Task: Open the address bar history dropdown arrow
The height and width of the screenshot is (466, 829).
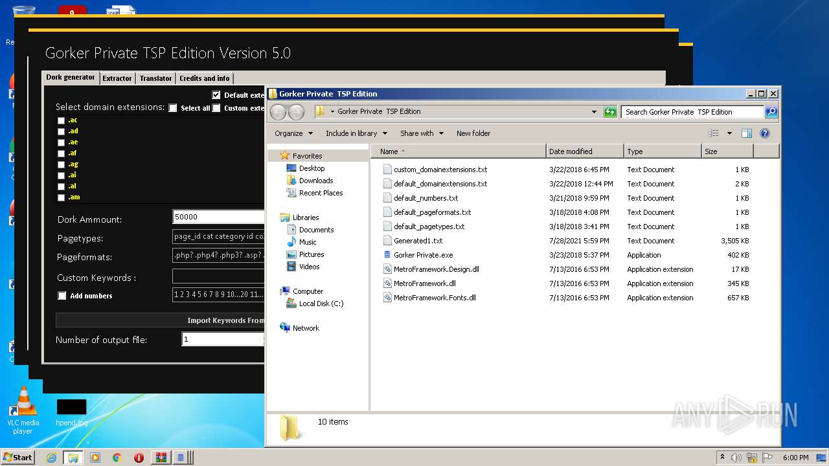Action: tap(594, 112)
